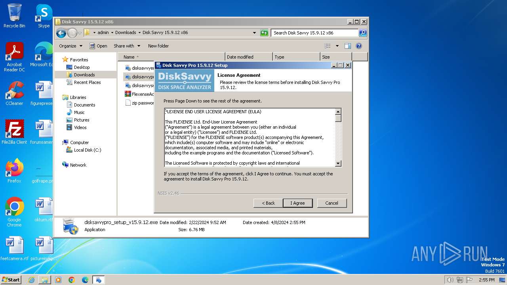Screen dimensions: 507x285
Task: Select the Skype desktop icon
Action: click(44, 16)
